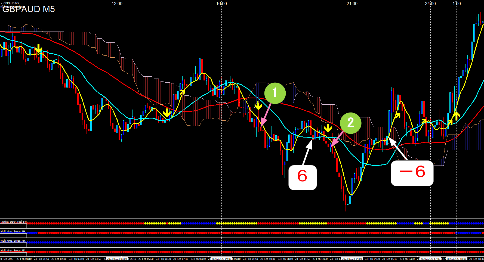484x262 pixels.
Task: Click the 23 Feb 15:50 time axis label
Action: point(407,259)
